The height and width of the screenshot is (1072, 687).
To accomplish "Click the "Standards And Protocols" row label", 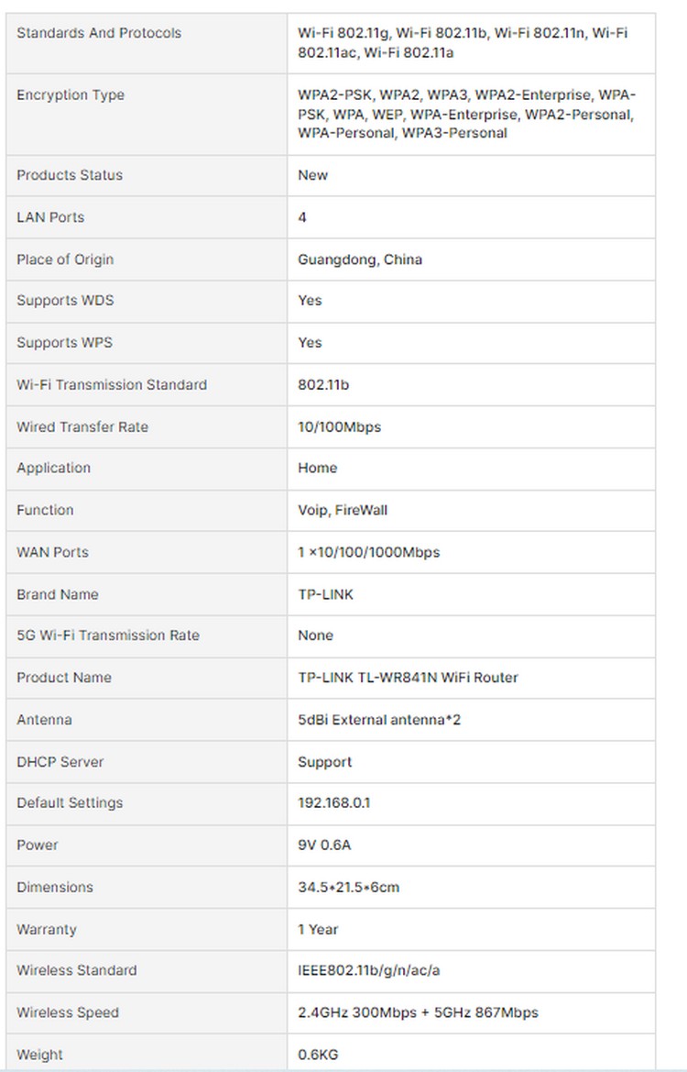I will 99,33.
